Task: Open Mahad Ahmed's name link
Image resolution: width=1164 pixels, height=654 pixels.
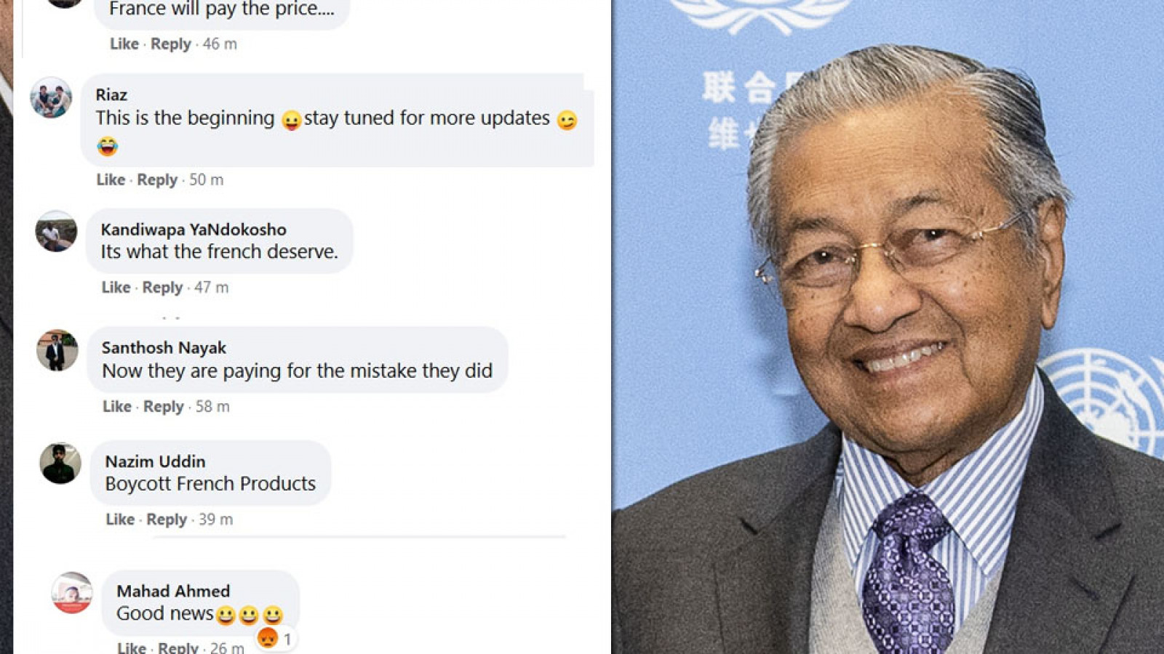Action: [173, 591]
